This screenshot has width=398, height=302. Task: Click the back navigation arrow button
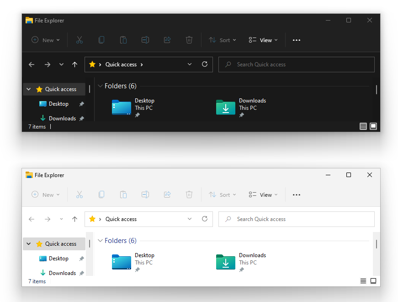click(x=31, y=64)
